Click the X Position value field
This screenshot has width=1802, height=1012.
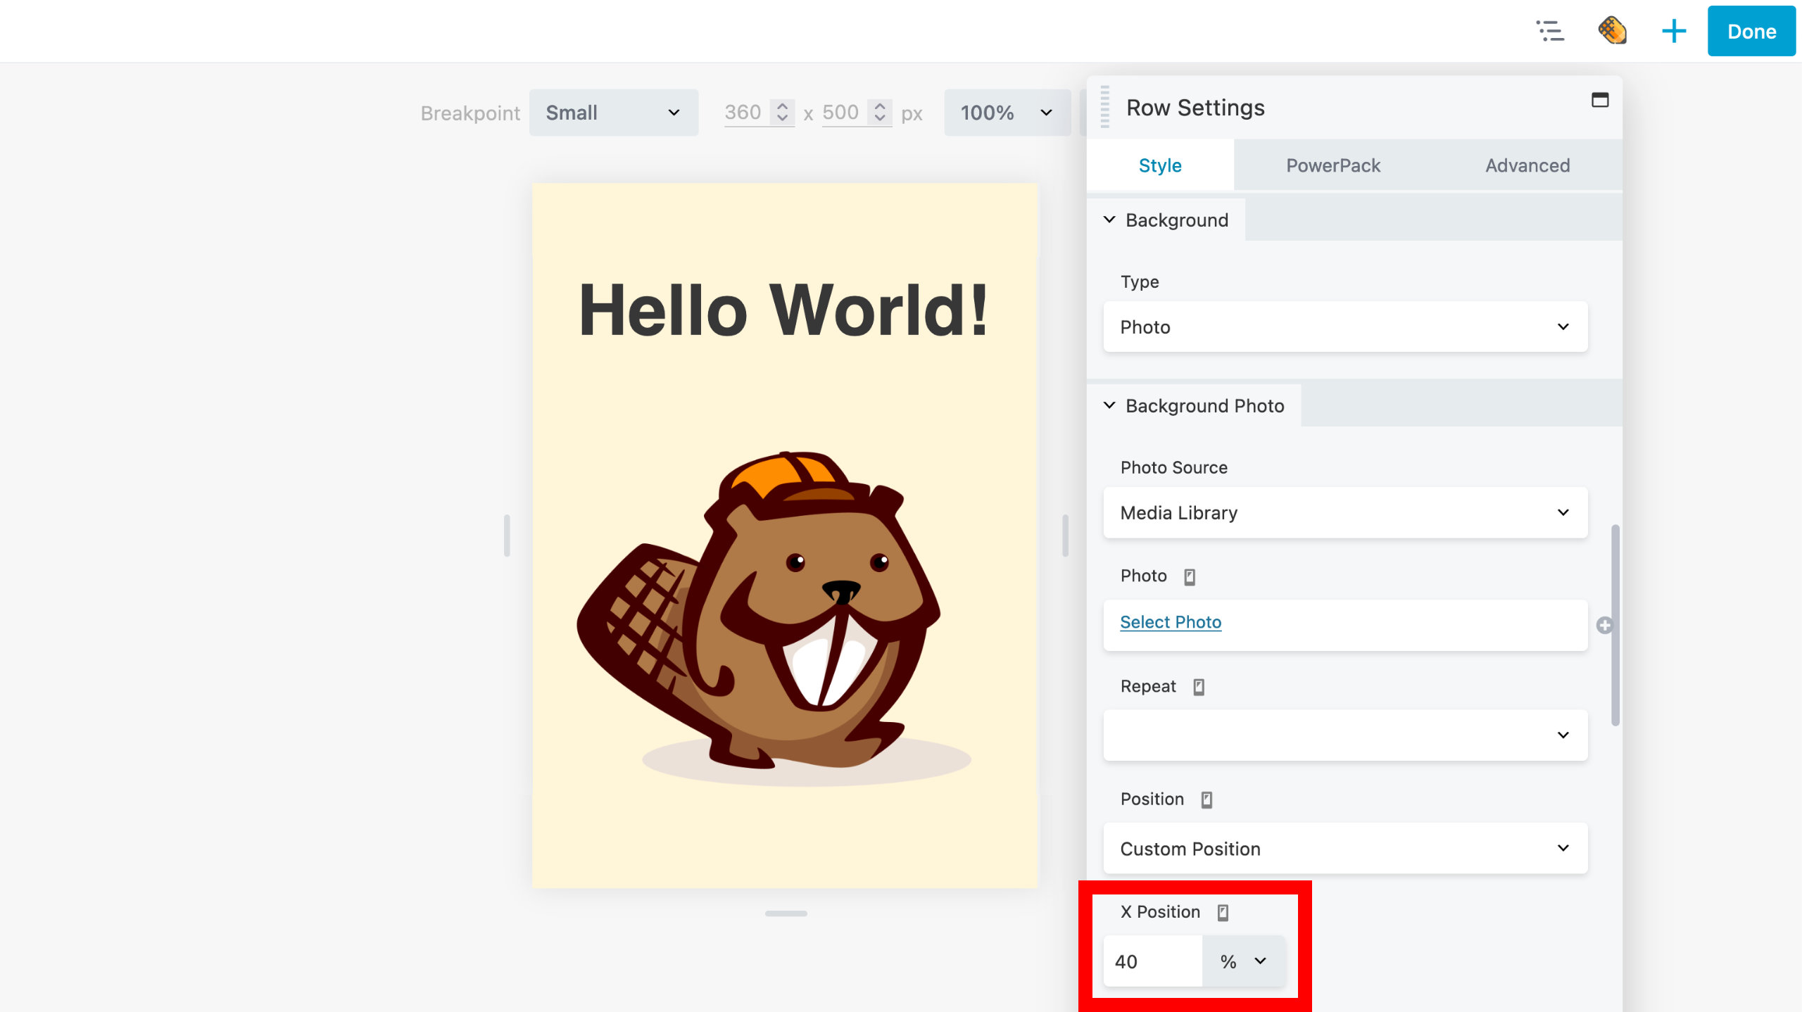tap(1152, 961)
